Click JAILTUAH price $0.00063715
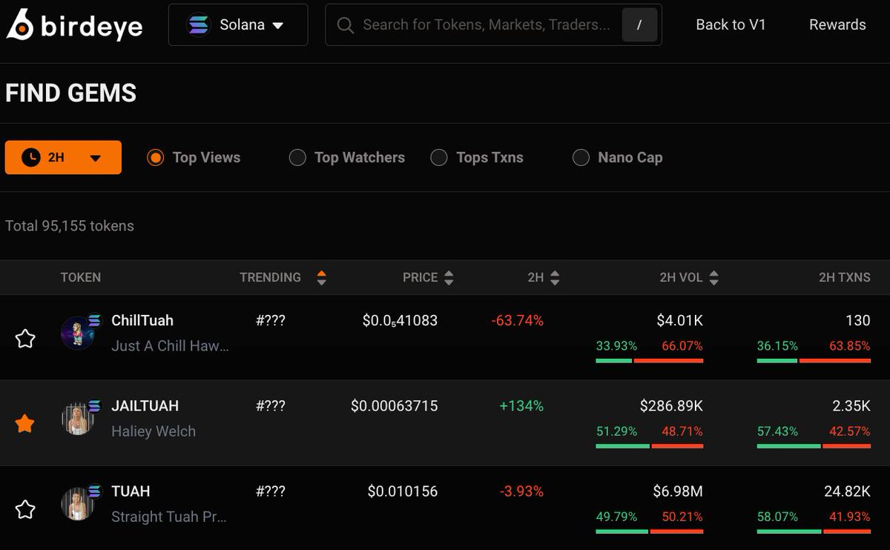Image resolution: width=890 pixels, height=550 pixels. (395, 406)
